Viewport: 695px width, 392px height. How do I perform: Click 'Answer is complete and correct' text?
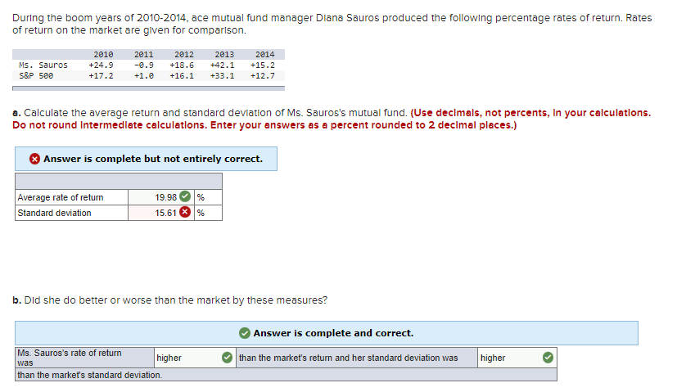click(333, 333)
